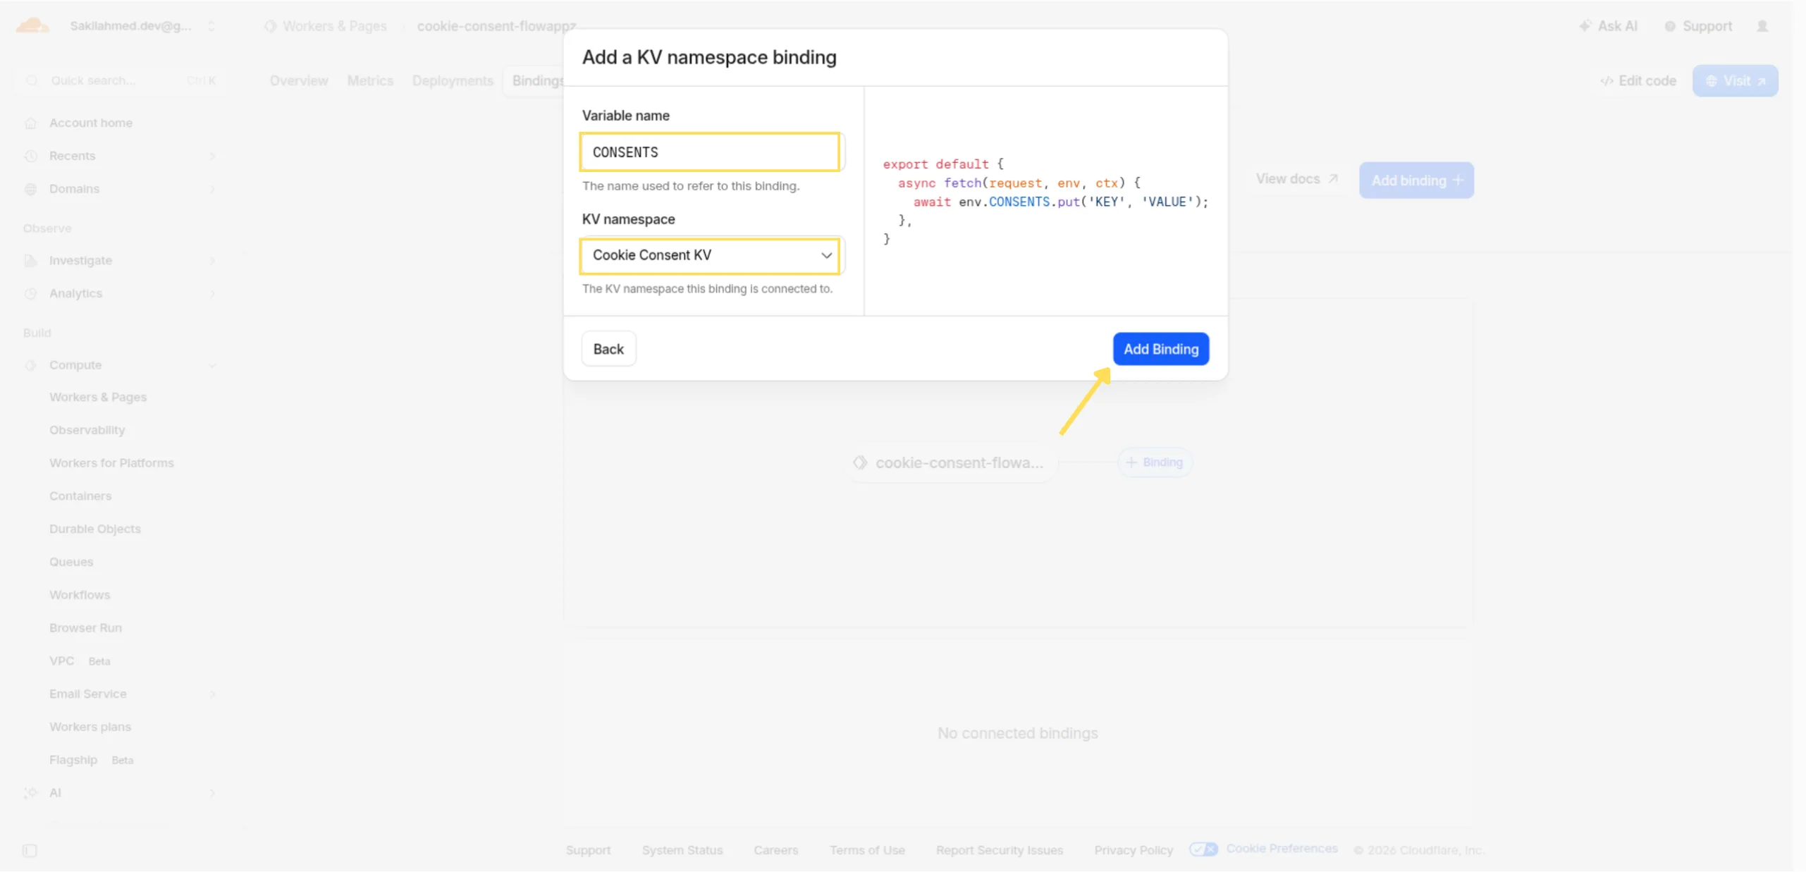Open the user profile avatar icon
Screen dimensions: 1806x872
pos(1762,26)
